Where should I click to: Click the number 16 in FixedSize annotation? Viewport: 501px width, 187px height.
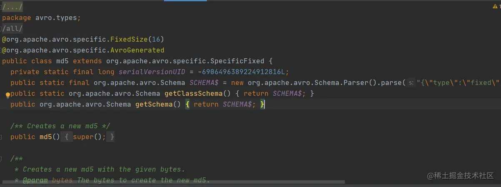pyautogui.click(x=156, y=40)
